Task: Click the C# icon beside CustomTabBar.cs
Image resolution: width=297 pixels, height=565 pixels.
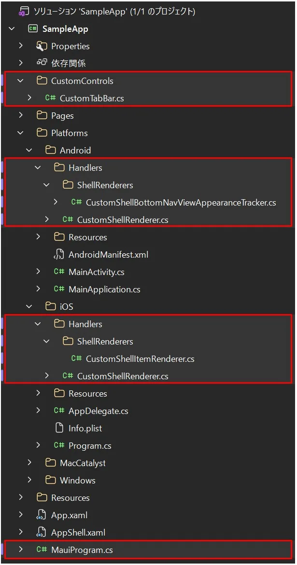Action: point(50,98)
